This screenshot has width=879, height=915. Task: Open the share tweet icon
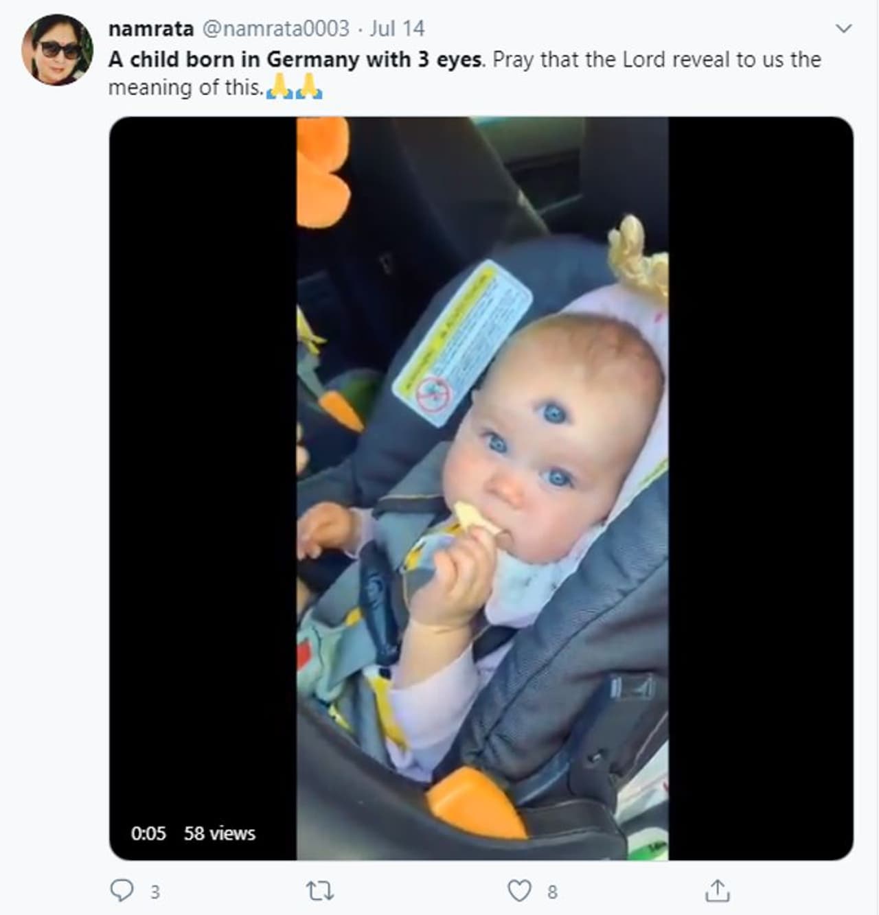point(717,890)
